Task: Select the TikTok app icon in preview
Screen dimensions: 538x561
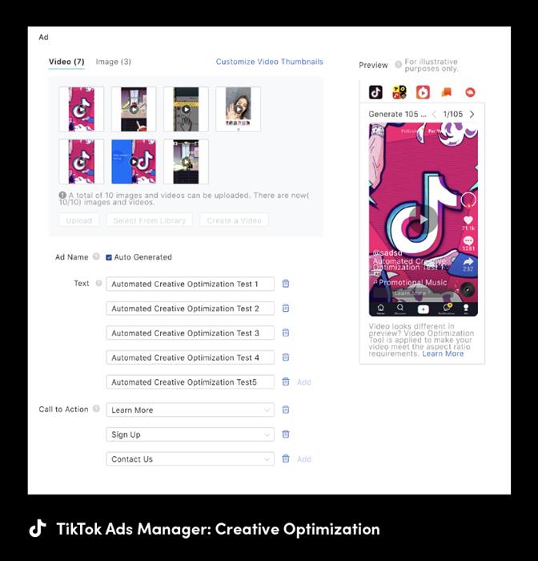Action: pyautogui.click(x=375, y=92)
